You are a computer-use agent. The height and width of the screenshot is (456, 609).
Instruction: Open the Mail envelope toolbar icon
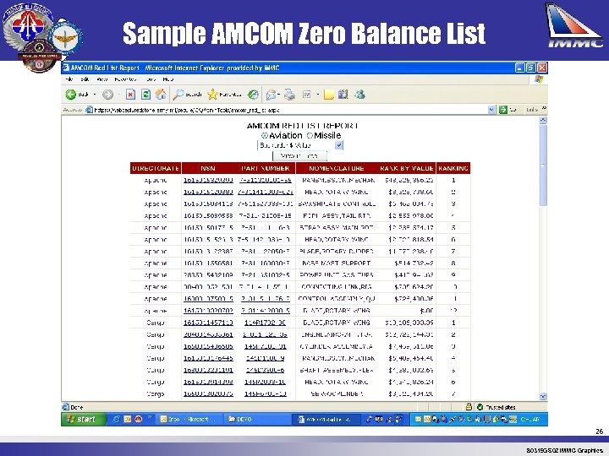tap(271, 95)
